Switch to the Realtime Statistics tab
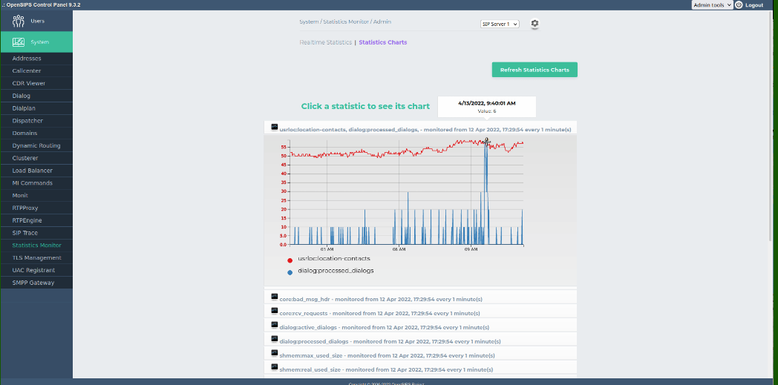Image resolution: width=778 pixels, height=385 pixels. (x=325, y=42)
